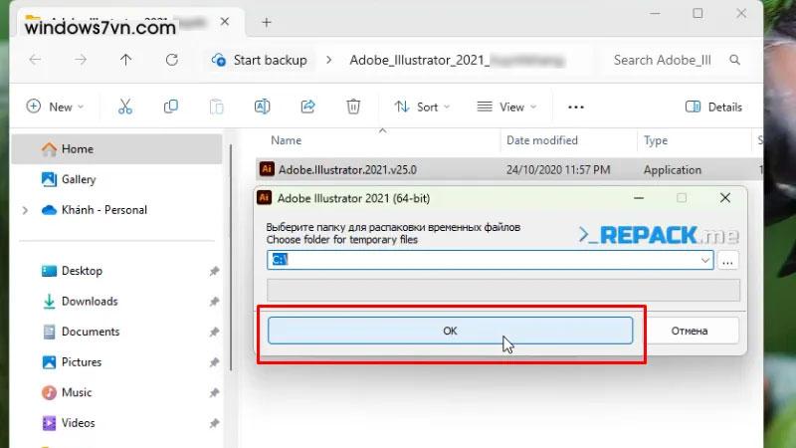This screenshot has width=796, height=448.
Task: Click the Copy icon in toolbar
Action: [171, 107]
